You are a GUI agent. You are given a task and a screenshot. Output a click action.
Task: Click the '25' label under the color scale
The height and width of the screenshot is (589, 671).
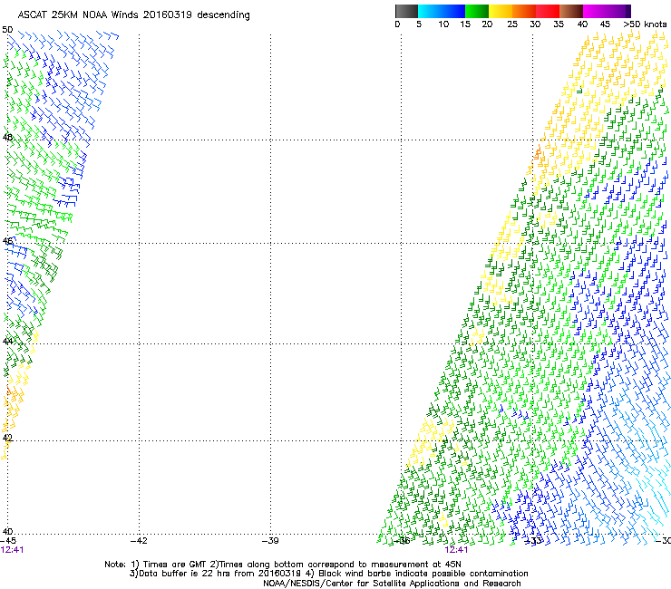coord(512,24)
